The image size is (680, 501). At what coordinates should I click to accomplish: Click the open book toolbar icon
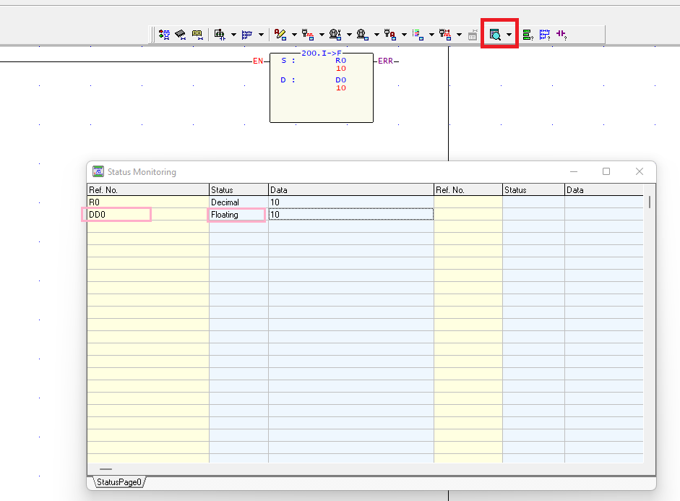(x=197, y=34)
